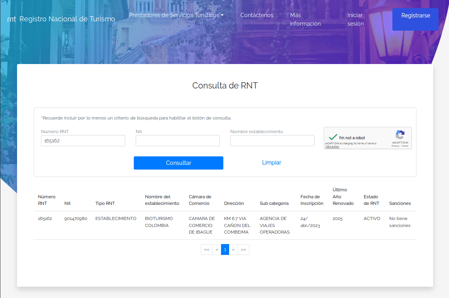Click Iniciar sesión link
Screen dimensions: 449x298
pos(356,19)
